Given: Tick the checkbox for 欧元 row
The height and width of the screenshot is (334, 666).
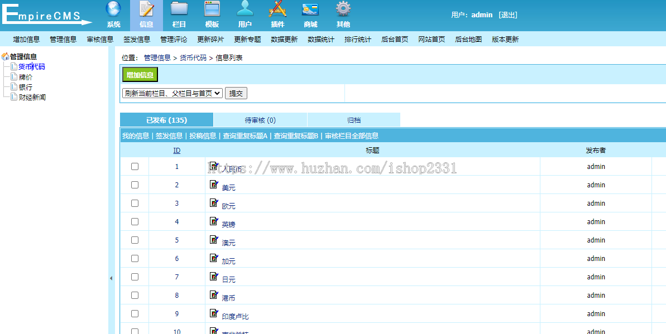Looking at the screenshot, I should click(135, 204).
